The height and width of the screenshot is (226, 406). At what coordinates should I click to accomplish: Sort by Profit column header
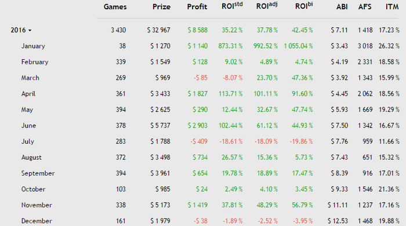point(197,7)
